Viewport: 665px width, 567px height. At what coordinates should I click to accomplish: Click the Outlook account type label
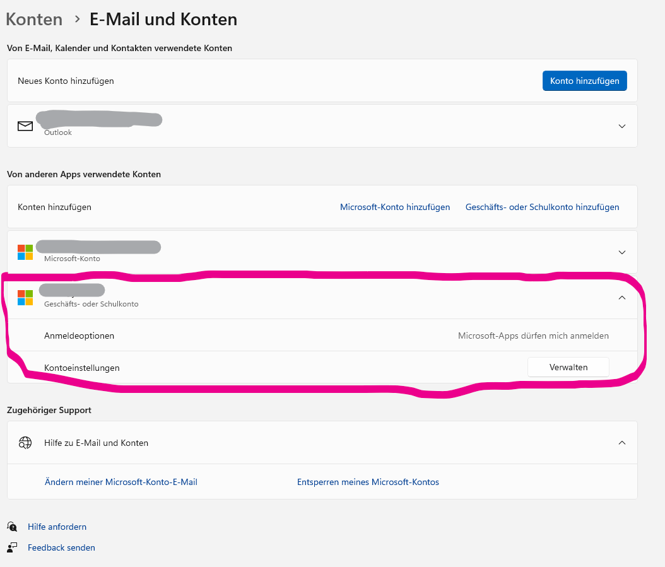click(x=57, y=132)
